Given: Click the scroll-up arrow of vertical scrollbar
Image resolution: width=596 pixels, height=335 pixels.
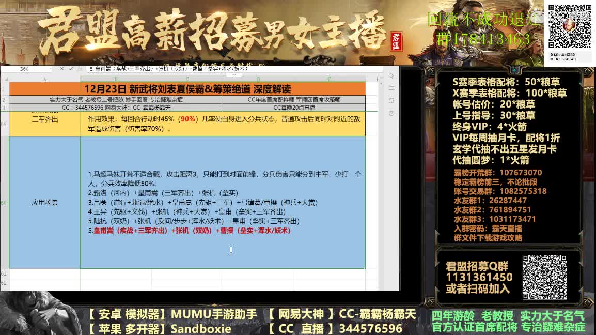Looking at the screenshot, I should 381,84.
